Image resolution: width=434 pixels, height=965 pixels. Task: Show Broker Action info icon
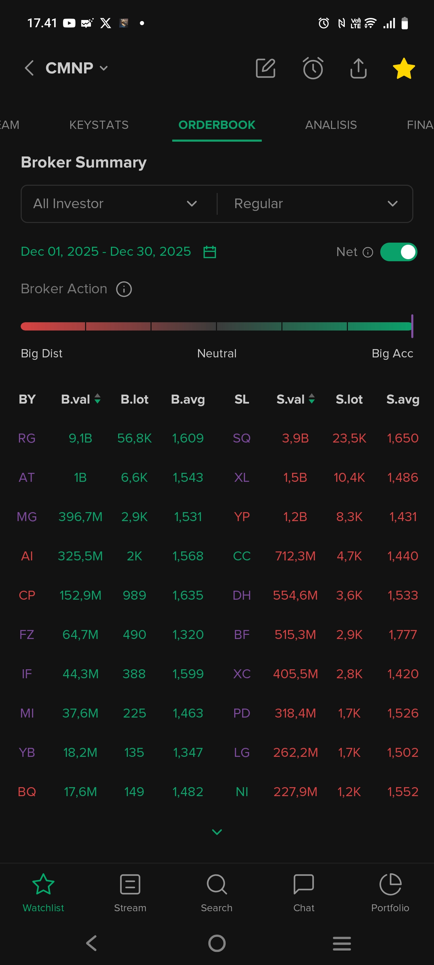click(124, 289)
